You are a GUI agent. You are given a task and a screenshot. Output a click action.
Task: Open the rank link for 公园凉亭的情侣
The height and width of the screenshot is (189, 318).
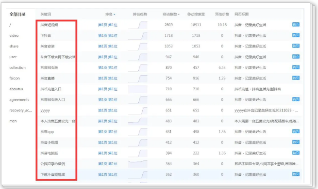108,164
